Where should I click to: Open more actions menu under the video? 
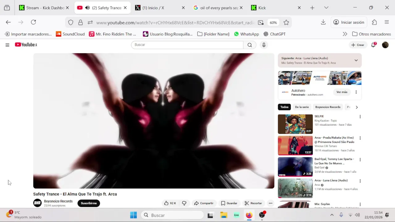pos(270,203)
